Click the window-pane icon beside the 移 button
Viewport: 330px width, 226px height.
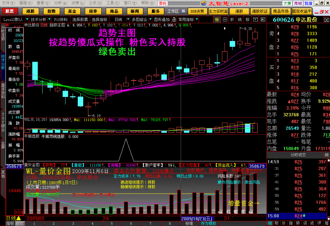255,19
